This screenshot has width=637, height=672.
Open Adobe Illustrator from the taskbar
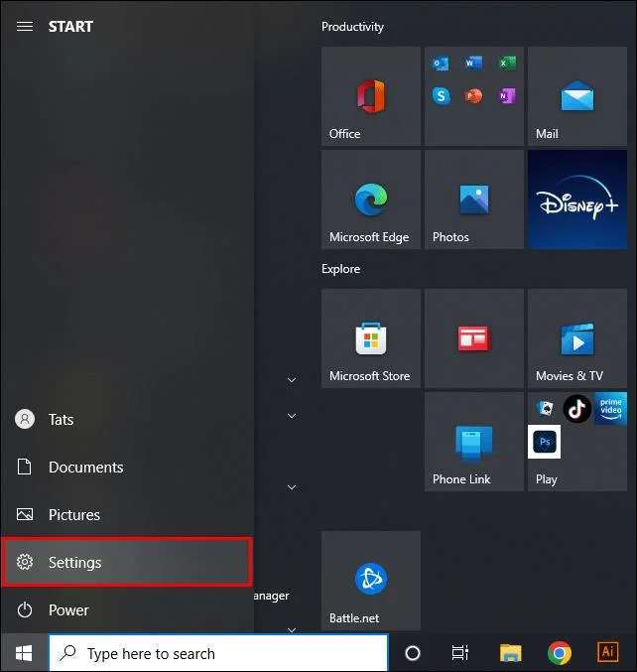click(x=607, y=652)
